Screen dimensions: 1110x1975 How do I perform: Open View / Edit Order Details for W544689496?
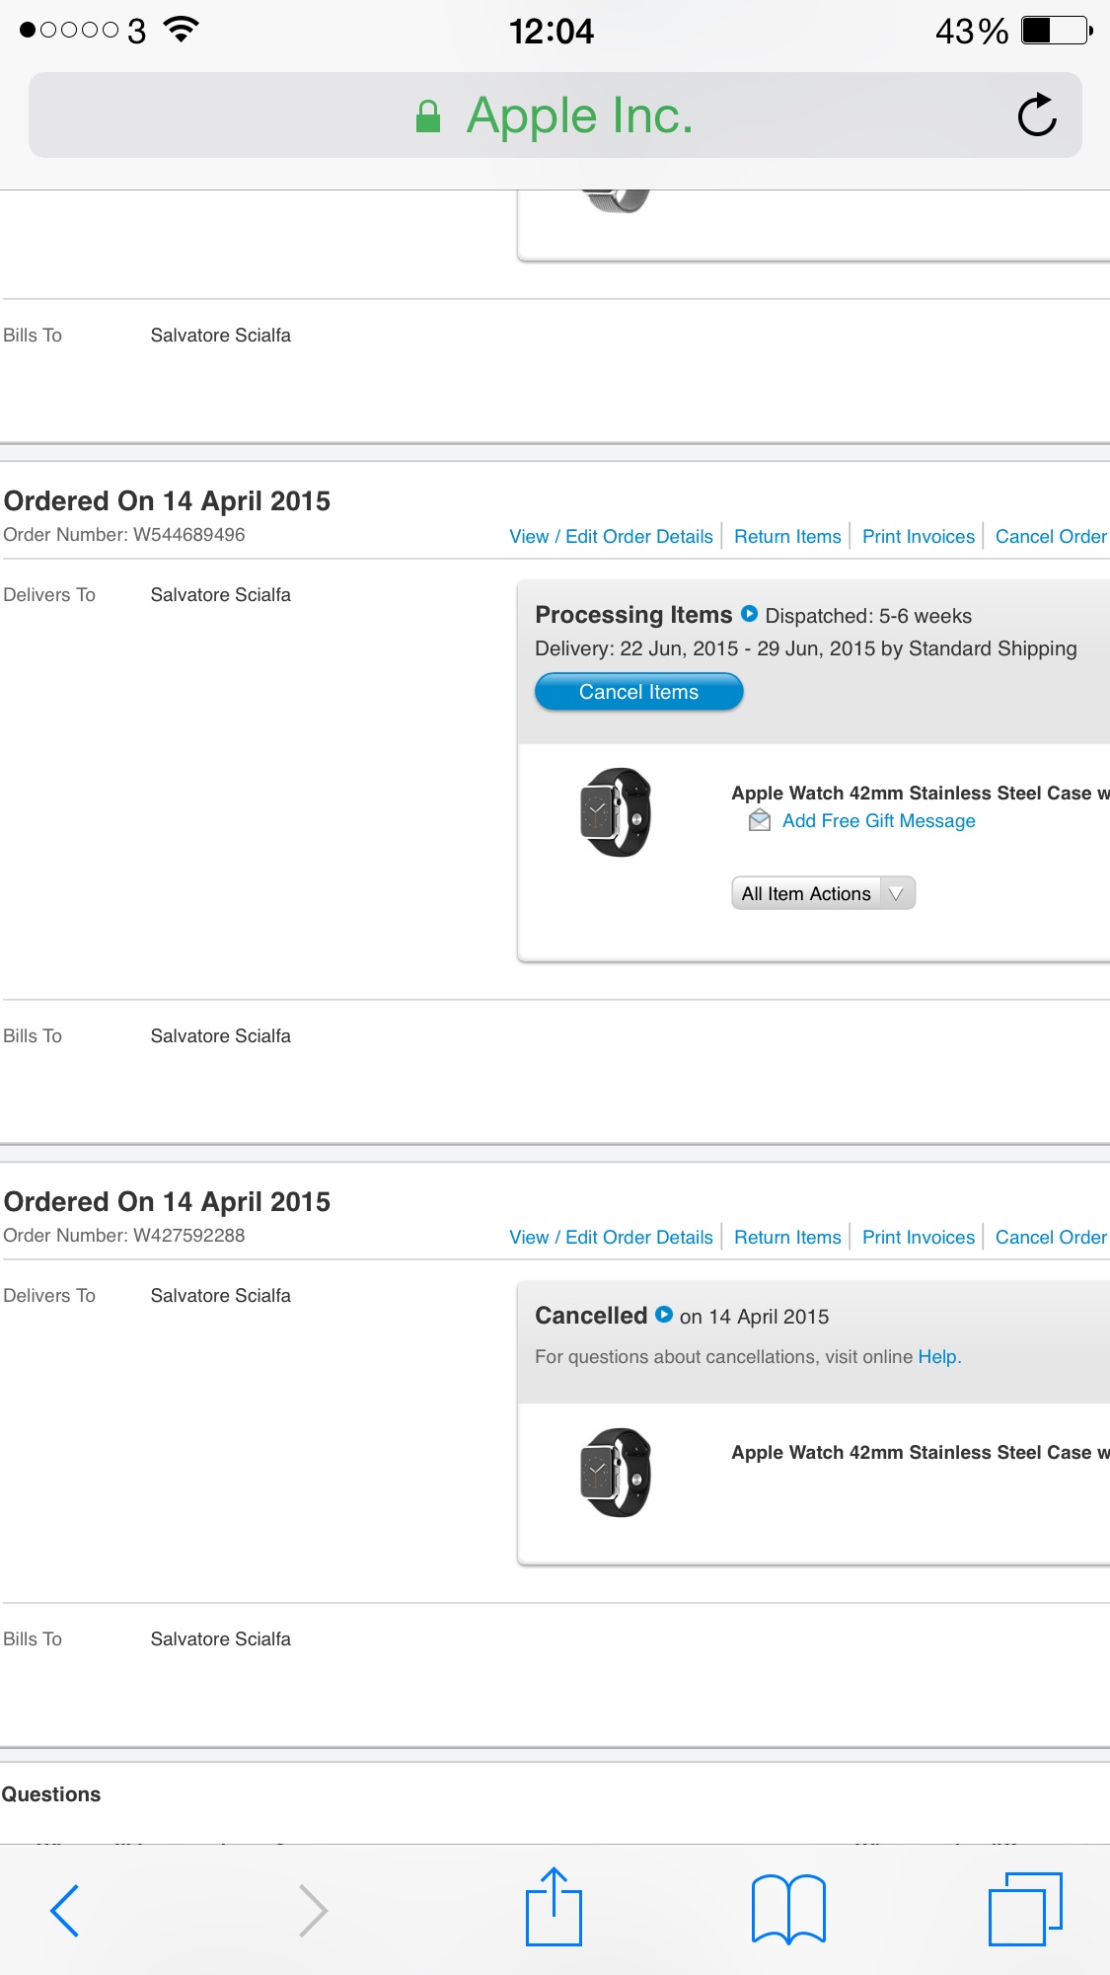[x=611, y=537]
